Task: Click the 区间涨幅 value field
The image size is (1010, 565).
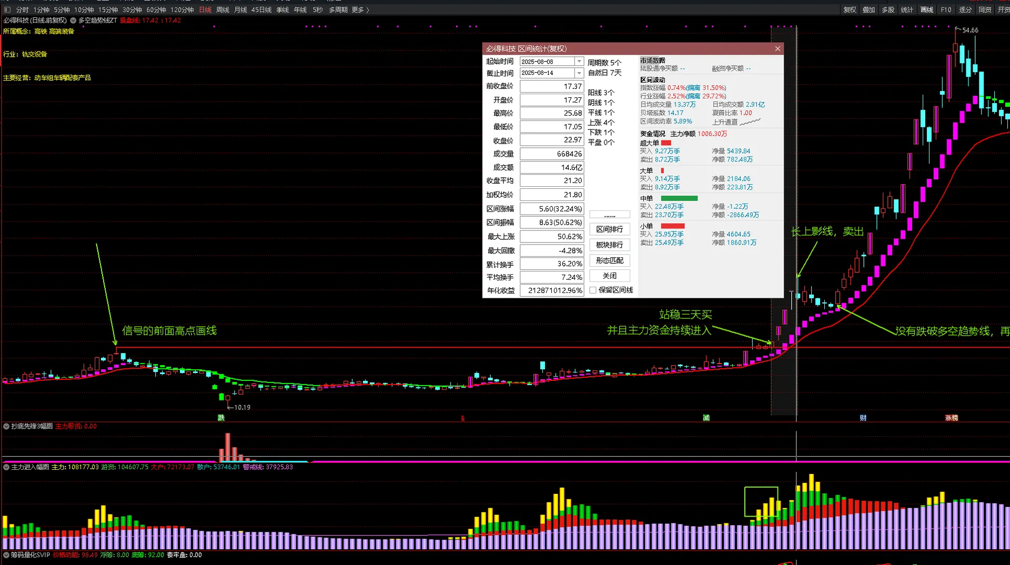Action: (x=552, y=209)
